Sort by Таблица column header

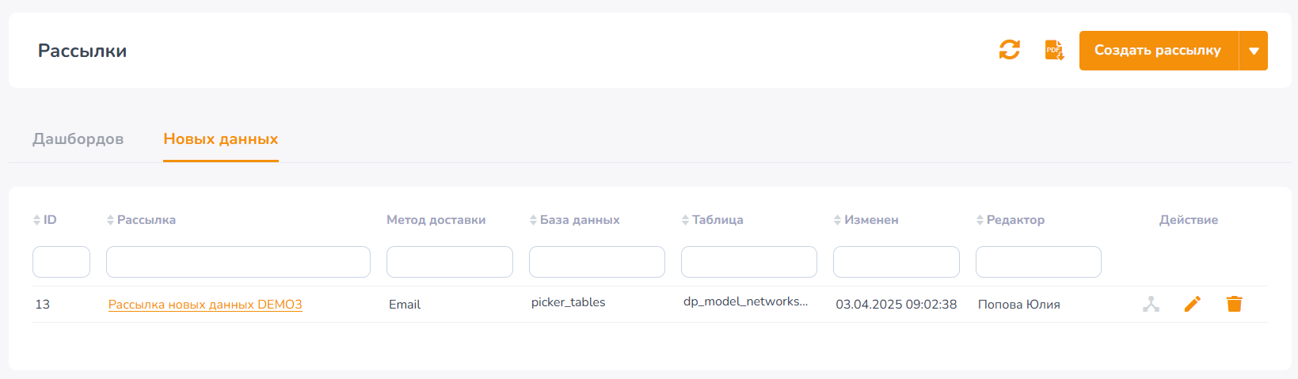pyautogui.click(x=712, y=220)
